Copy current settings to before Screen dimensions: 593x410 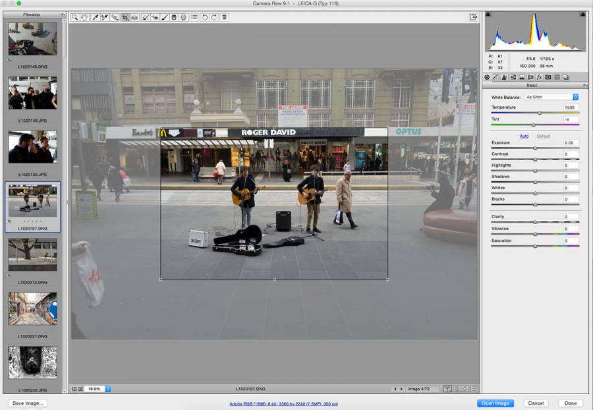coord(465,389)
